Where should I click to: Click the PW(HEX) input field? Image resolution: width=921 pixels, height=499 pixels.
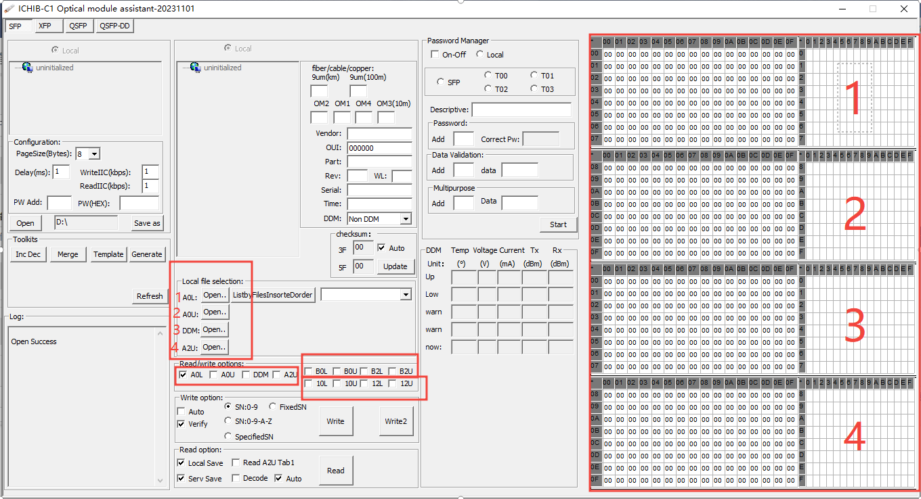[x=139, y=202]
